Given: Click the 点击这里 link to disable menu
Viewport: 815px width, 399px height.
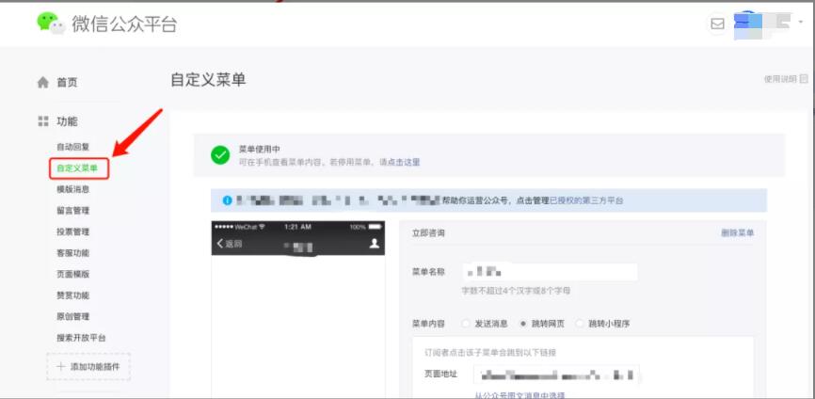Looking at the screenshot, I should pyautogui.click(x=406, y=162).
